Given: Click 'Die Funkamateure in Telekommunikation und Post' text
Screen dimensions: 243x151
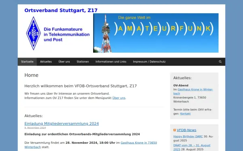Looking at the screenshot, I should coord(67,34).
